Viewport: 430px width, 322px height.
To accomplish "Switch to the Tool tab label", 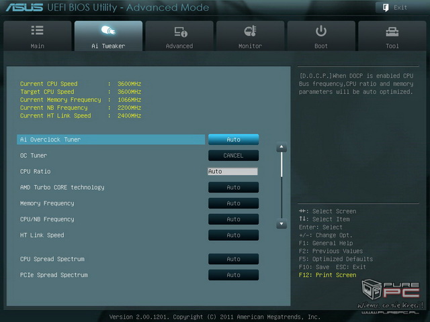I will coord(392,46).
